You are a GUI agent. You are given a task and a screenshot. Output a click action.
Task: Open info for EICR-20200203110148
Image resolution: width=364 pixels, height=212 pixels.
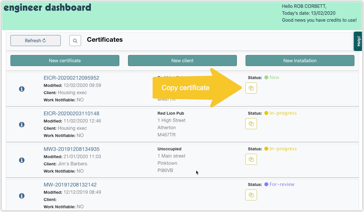(21, 125)
